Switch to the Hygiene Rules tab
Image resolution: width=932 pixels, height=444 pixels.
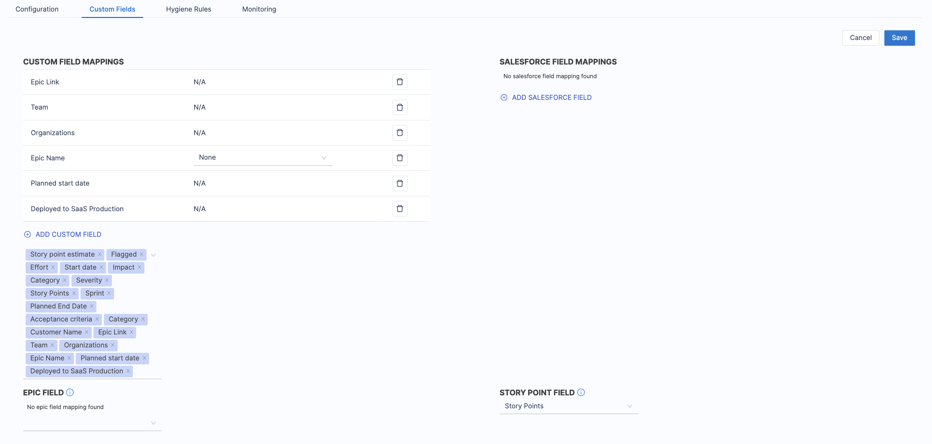188,9
